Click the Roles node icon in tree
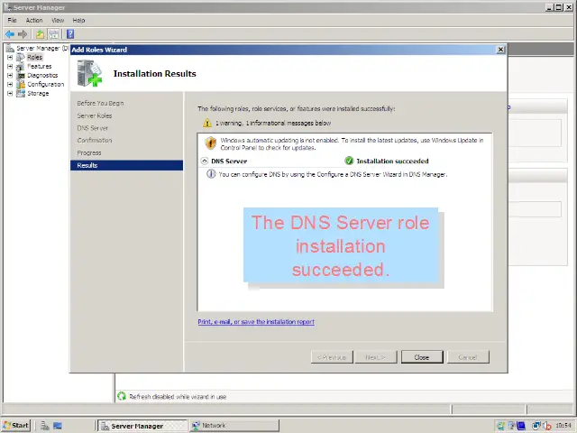This screenshot has height=433, width=577. [x=21, y=58]
